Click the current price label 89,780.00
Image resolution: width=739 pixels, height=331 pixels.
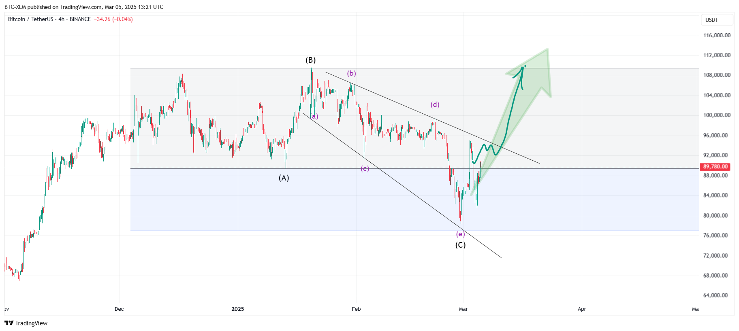(x=715, y=167)
